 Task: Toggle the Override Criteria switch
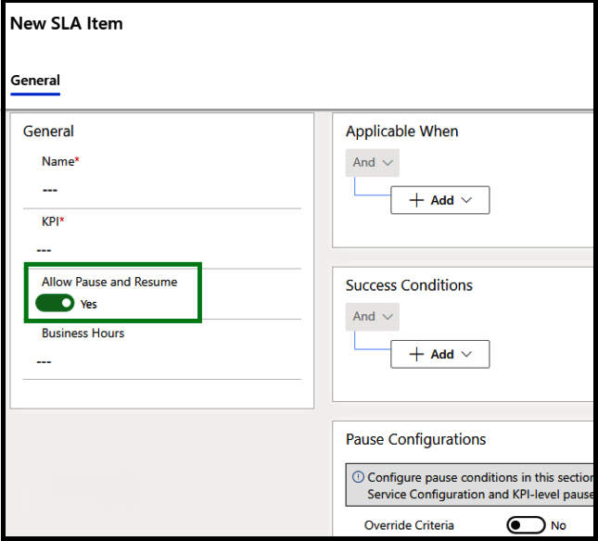coord(526,525)
